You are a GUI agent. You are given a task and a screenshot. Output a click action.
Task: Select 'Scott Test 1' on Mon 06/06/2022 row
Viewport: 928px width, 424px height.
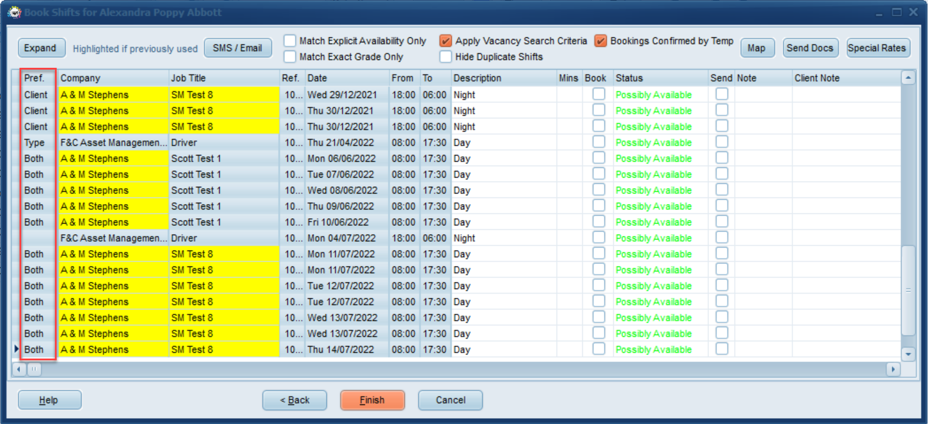pos(224,159)
